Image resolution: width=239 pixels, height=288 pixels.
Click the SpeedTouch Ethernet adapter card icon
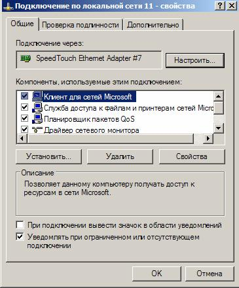click(26, 58)
